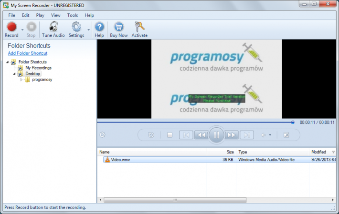The image size is (339, 214).
Task: Click horizontal scrollbar left arrow
Action: 100,200
